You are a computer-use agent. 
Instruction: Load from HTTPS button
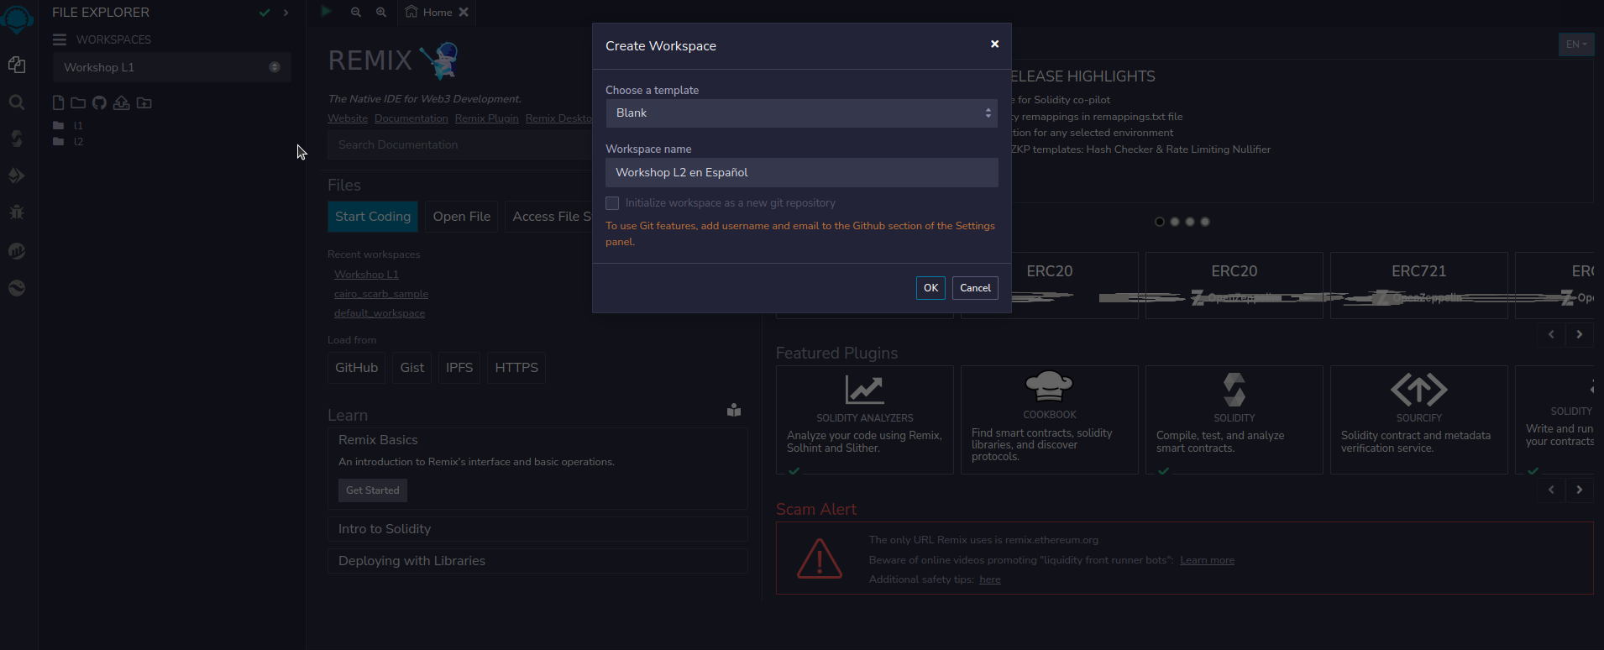click(x=516, y=368)
